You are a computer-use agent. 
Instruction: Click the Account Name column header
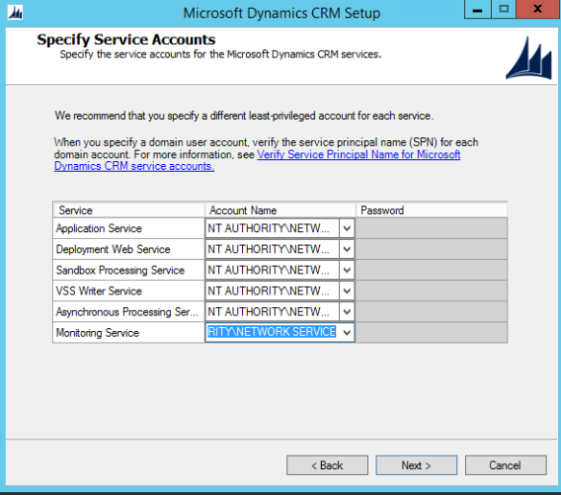pos(280,210)
